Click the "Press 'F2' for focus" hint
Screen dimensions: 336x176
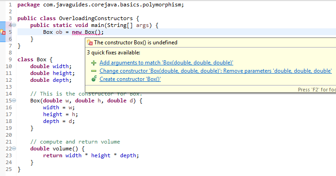[x=317, y=90]
